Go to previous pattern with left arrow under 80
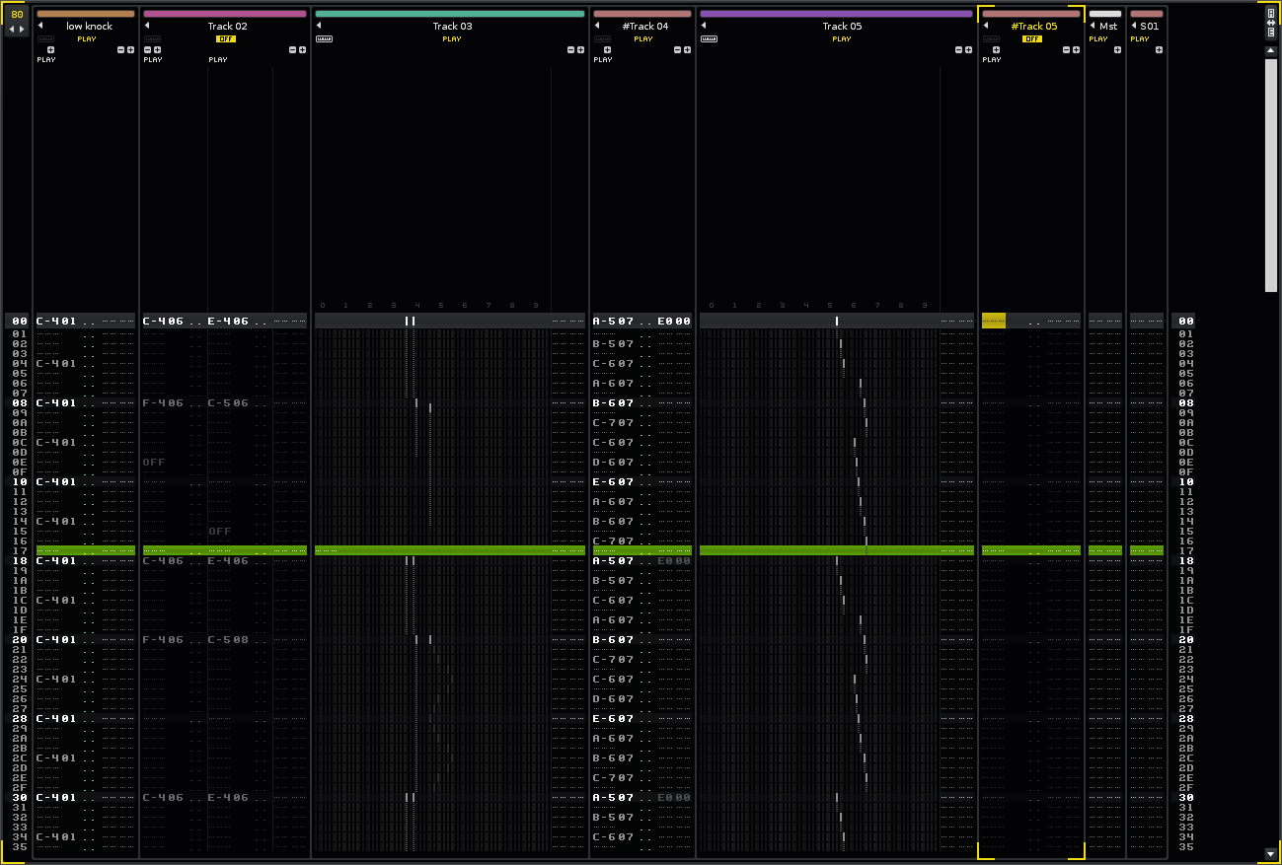The width and height of the screenshot is (1282, 865). [12, 29]
